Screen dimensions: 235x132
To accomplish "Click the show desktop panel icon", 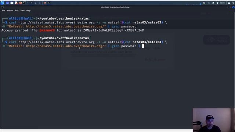I will point(7,3).
